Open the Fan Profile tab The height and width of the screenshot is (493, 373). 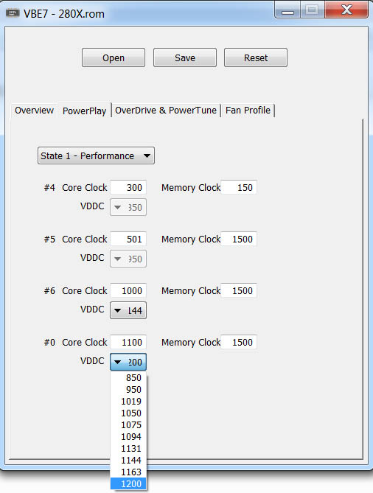click(x=248, y=111)
